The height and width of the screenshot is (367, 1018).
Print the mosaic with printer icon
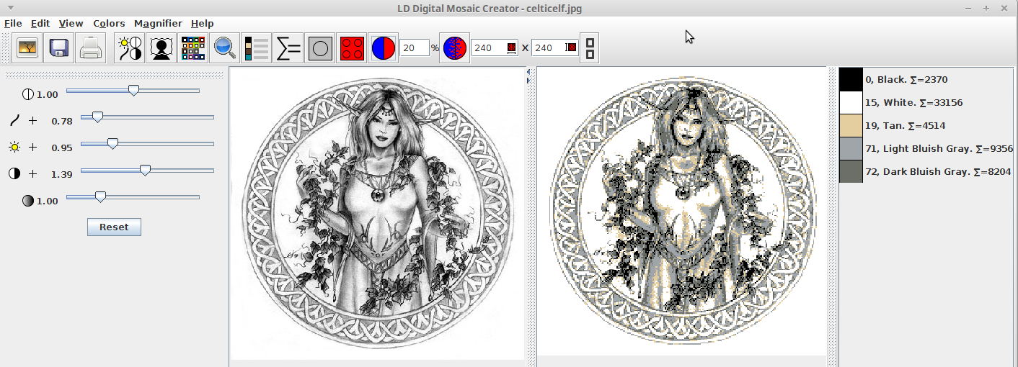click(x=91, y=48)
